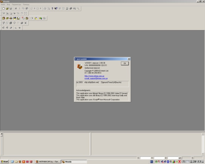Click the Woody toolbox icon in dialog
Screen dimensions: 205x164
pos(80,66)
